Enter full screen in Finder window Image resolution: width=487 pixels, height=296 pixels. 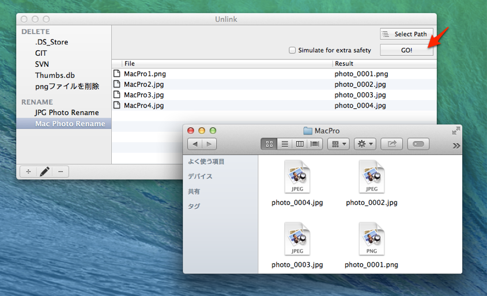[x=456, y=131]
